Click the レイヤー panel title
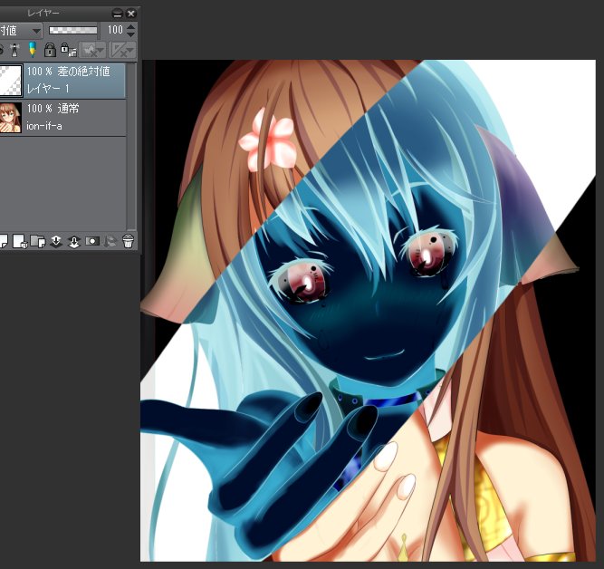This screenshot has height=569, width=604. click(43, 13)
